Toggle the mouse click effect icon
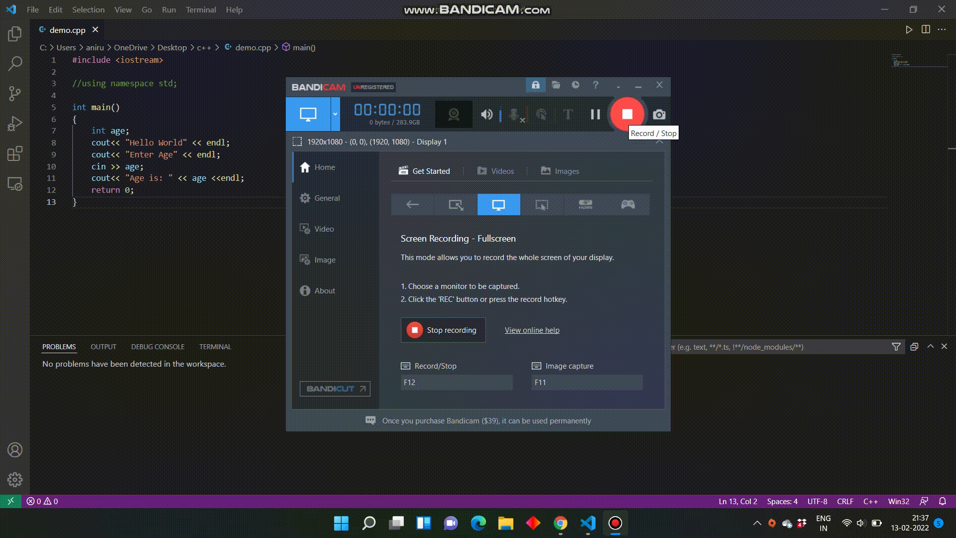This screenshot has height=538, width=956. (x=541, y=115)
